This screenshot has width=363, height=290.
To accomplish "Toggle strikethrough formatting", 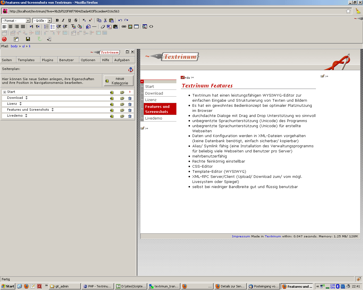I will coord(76,20).
